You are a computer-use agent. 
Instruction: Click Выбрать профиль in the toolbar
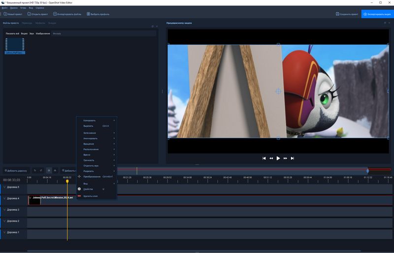click(98, 14)
